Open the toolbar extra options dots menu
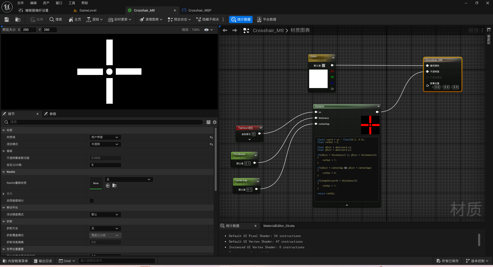 (223, 20)
